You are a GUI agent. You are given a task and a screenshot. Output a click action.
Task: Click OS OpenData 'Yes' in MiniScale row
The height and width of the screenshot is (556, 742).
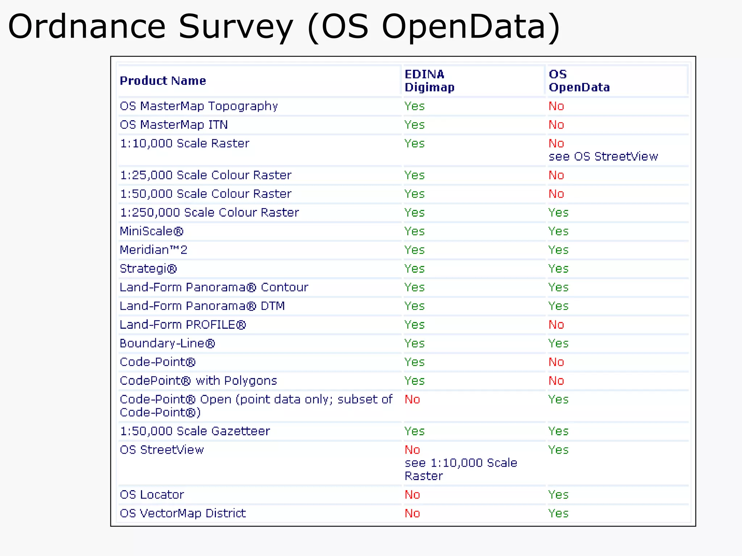click(x=558, y=231)
